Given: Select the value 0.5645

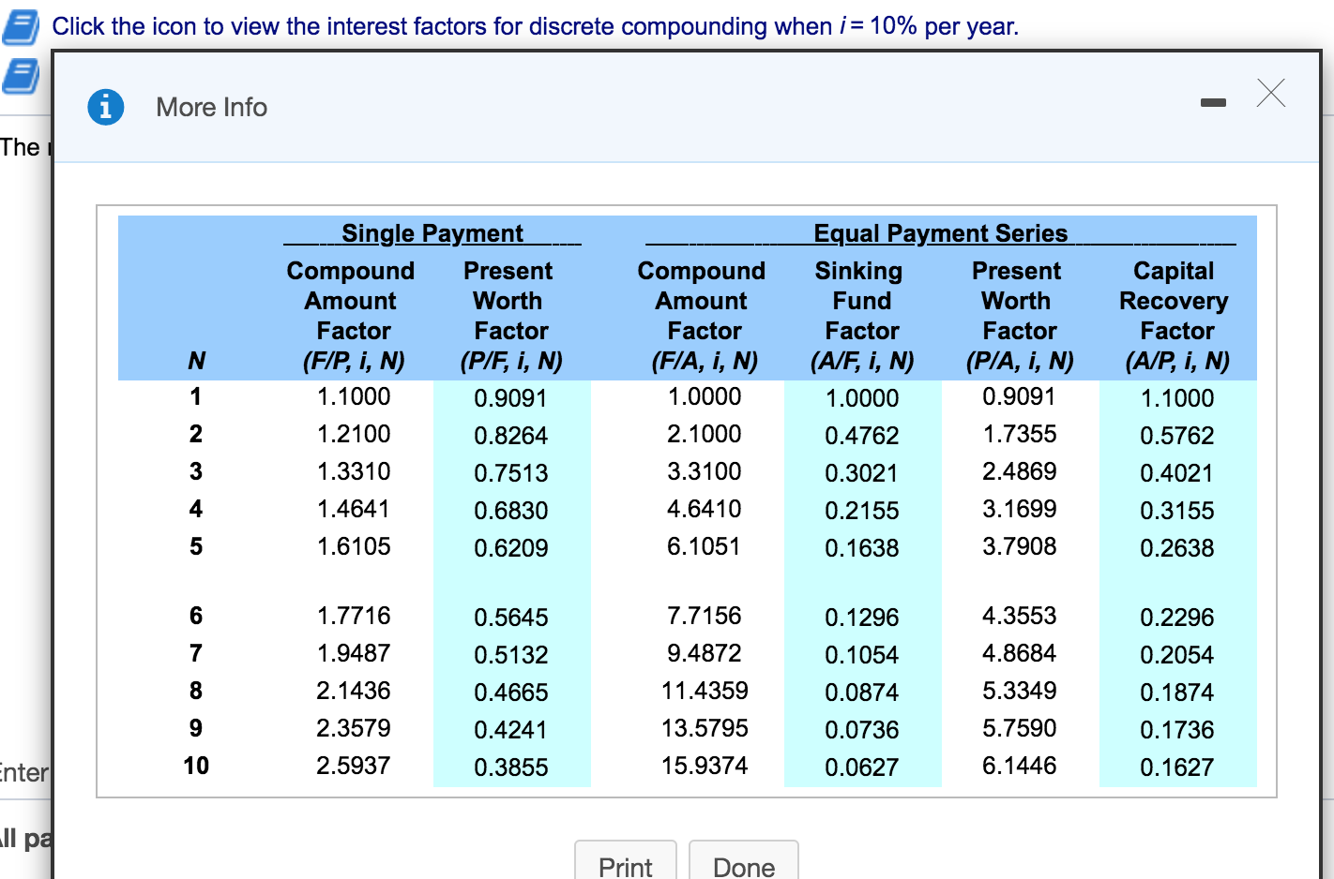Looking at the screenshot, I should pos(511,618).
